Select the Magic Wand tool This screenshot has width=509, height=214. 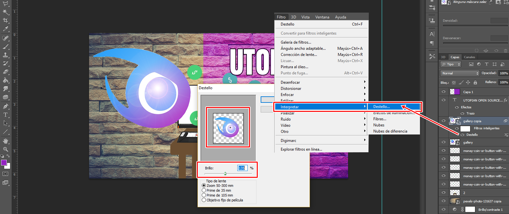[6, 12]
